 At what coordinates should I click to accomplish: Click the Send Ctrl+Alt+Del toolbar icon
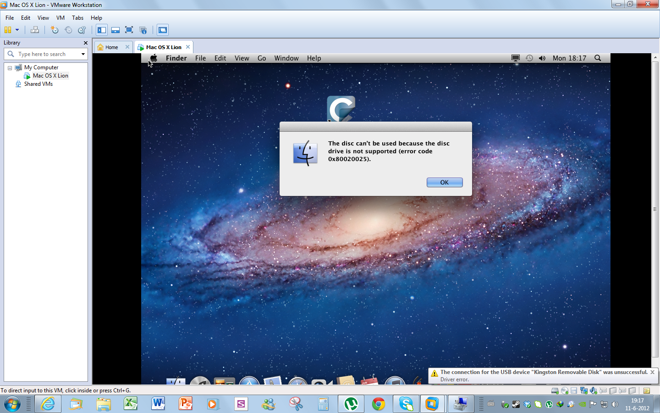point(35,30)
